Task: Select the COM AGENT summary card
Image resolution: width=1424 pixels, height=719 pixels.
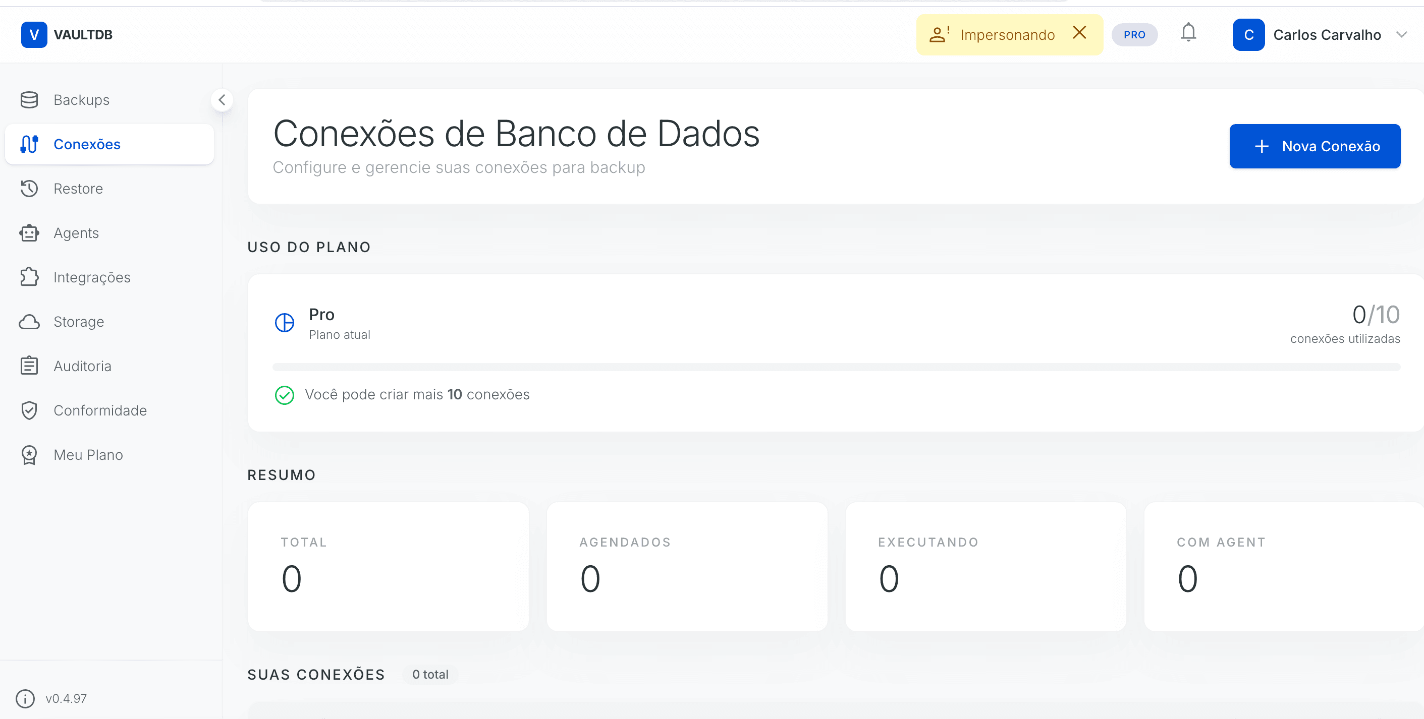Action: tap(1284, 567)
